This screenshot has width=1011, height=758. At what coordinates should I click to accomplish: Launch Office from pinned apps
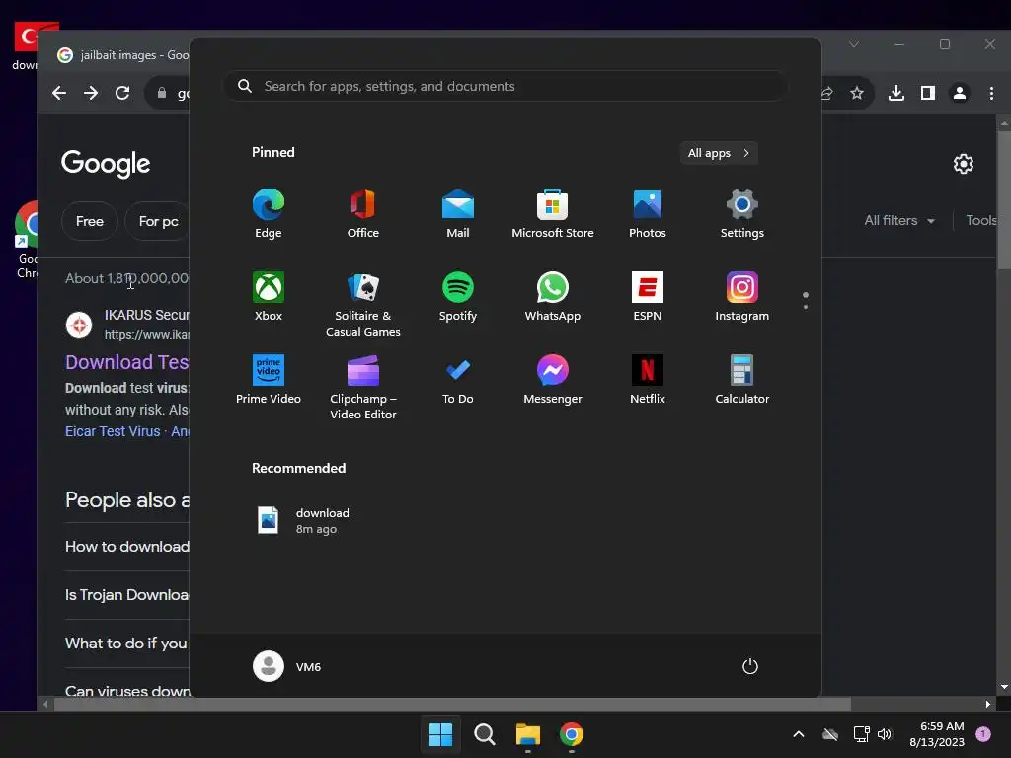[x=363, y=214]
